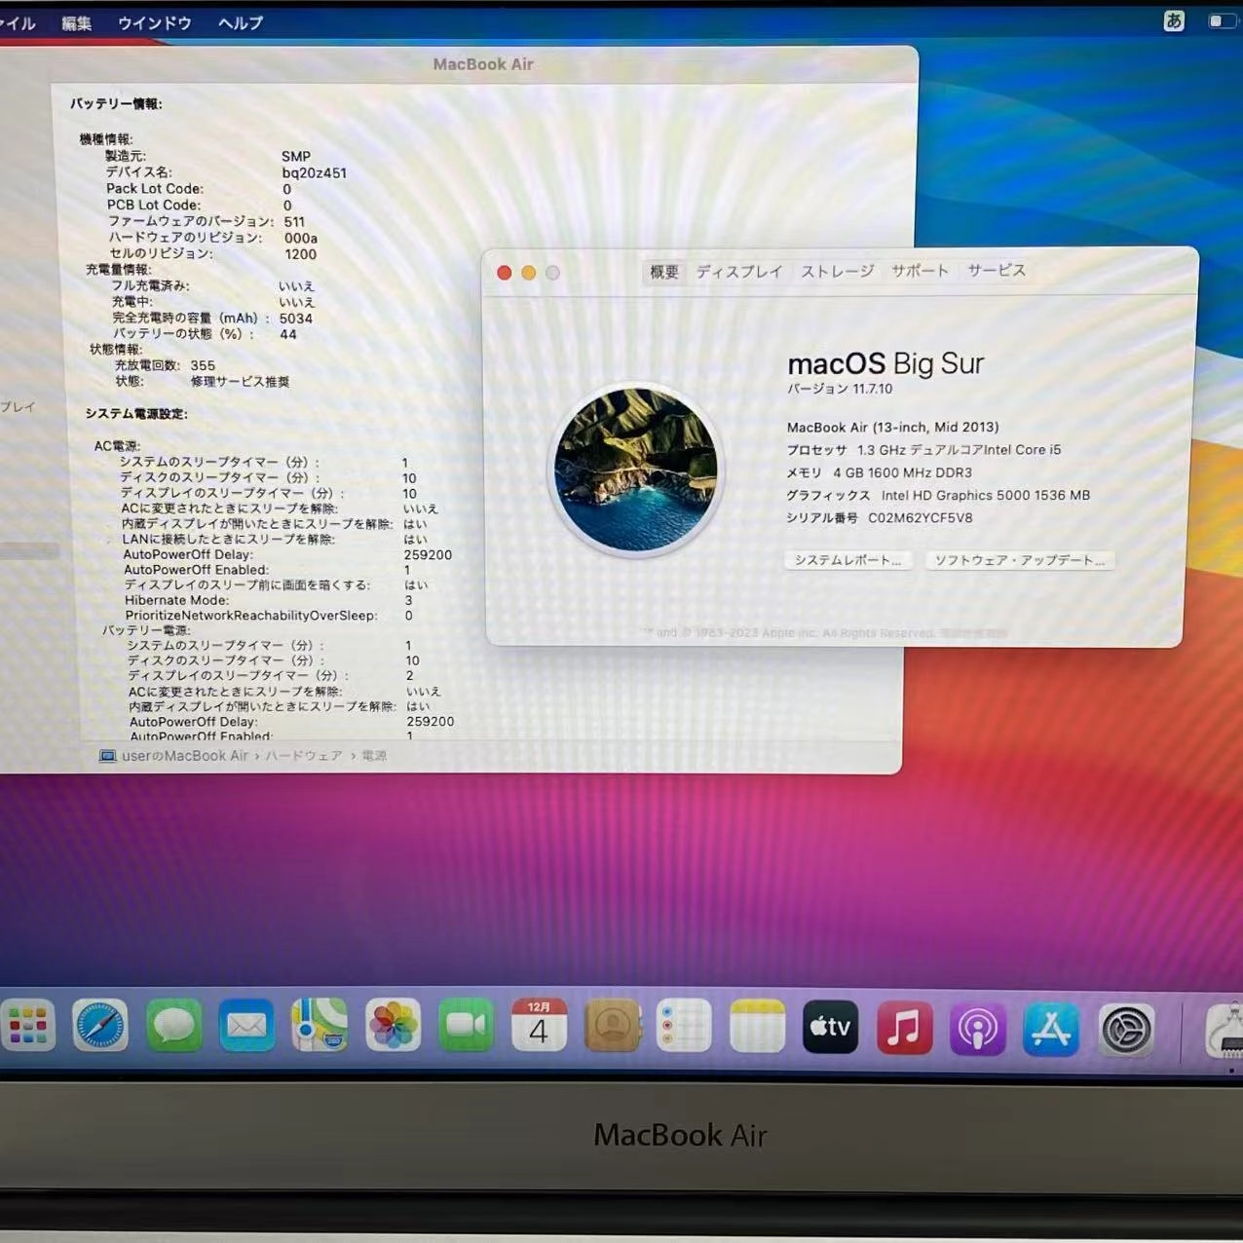Screen dimensions: 1243x1243
Task: Open System Preferences from the Dock
Action: (1123, 1026)
